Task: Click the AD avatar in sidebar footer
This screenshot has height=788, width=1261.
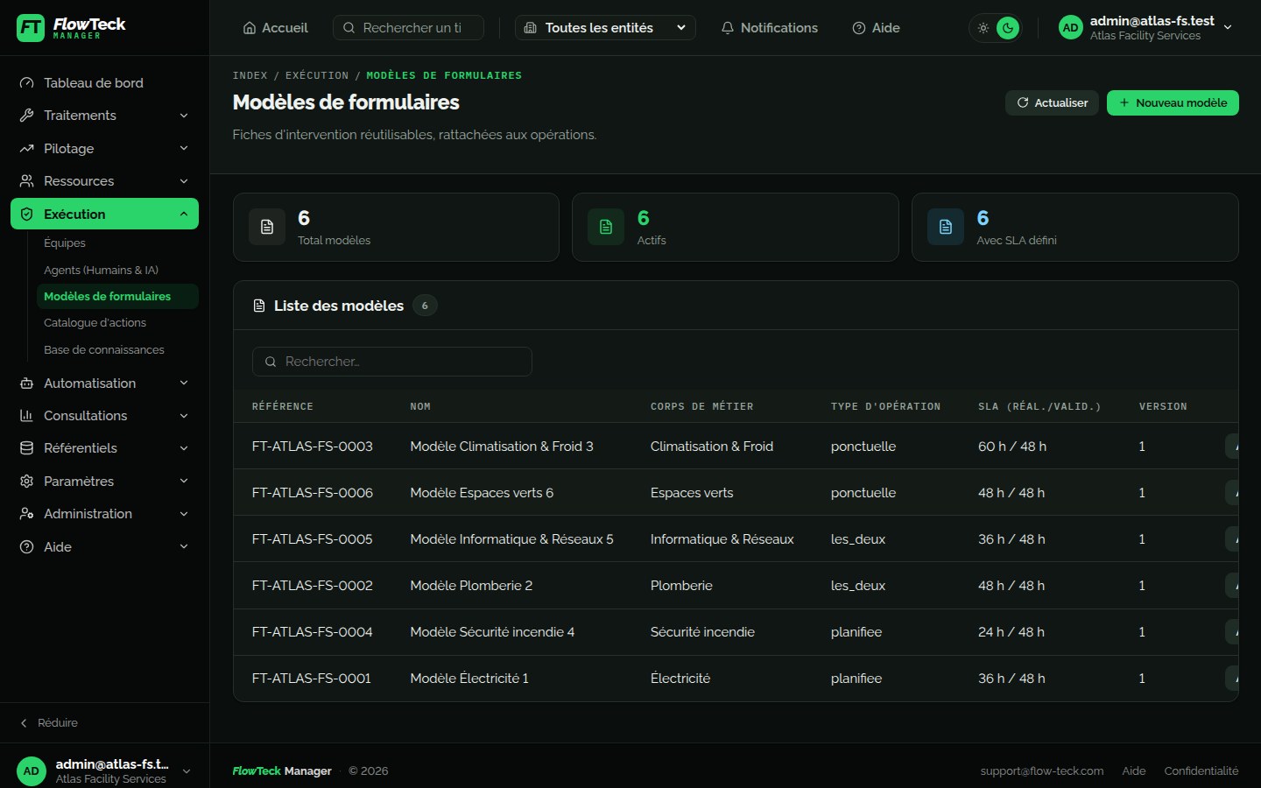Action: pos(32,771)
